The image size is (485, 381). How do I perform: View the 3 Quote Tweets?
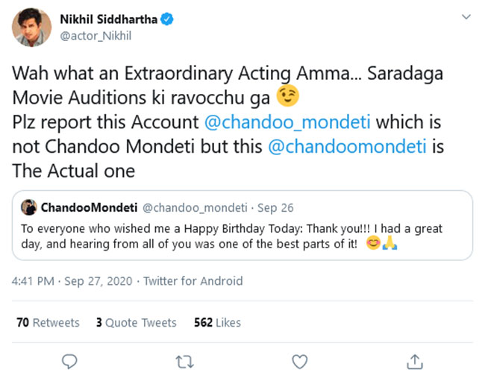(136, 322)
